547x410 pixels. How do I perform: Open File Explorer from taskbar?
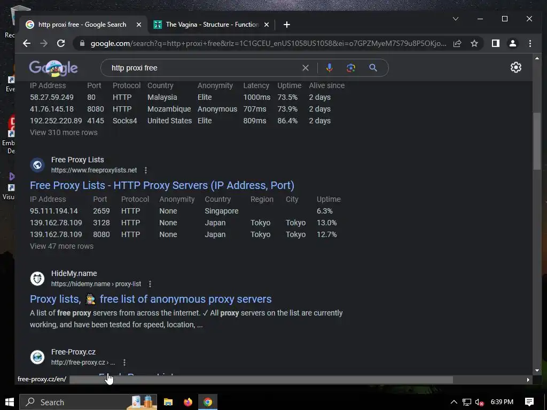pos(168,402)
